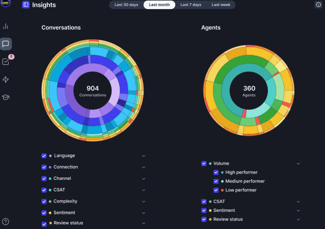Expand the Connection row chevron

pyautogui.click(x=144, y=167)
